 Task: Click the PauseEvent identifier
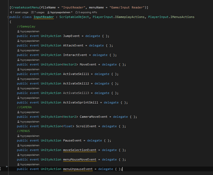(72, 140)
